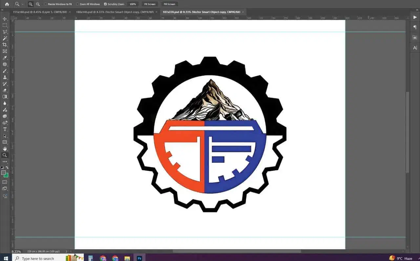The width and height of the screenshot is (420, 261).
Task: Click the Fit Screen button
Action: pos(150,4)
